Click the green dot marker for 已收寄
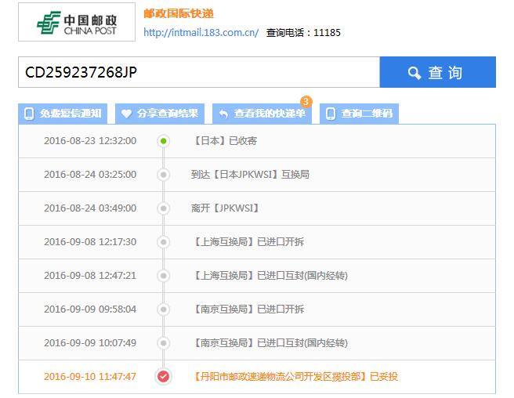The width and height of the screenshot is (514, 398). 163,141
